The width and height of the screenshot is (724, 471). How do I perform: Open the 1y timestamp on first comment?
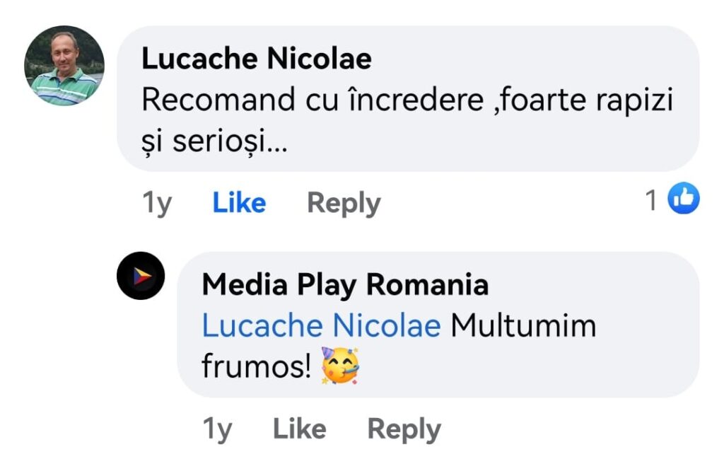157,203
